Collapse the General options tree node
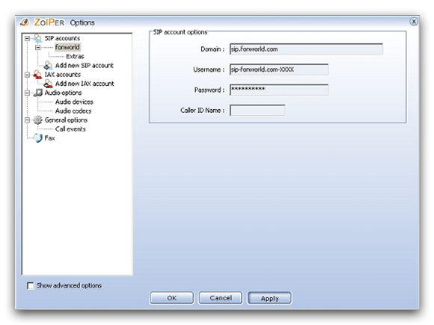This screenshot has height=325, width=434. (x=27, y=120)
